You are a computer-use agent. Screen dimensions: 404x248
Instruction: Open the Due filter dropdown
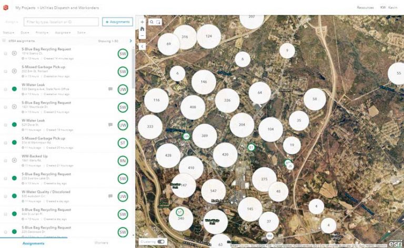[x=25, y=33]
